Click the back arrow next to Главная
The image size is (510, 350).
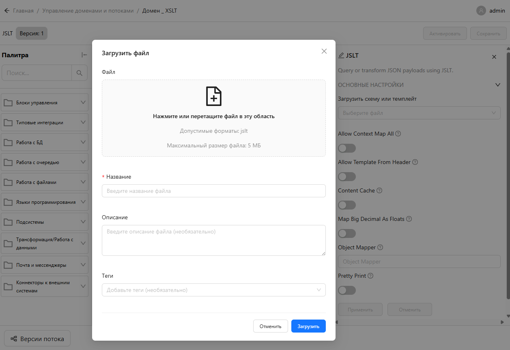pyautogui.click(x=6, y=11)
